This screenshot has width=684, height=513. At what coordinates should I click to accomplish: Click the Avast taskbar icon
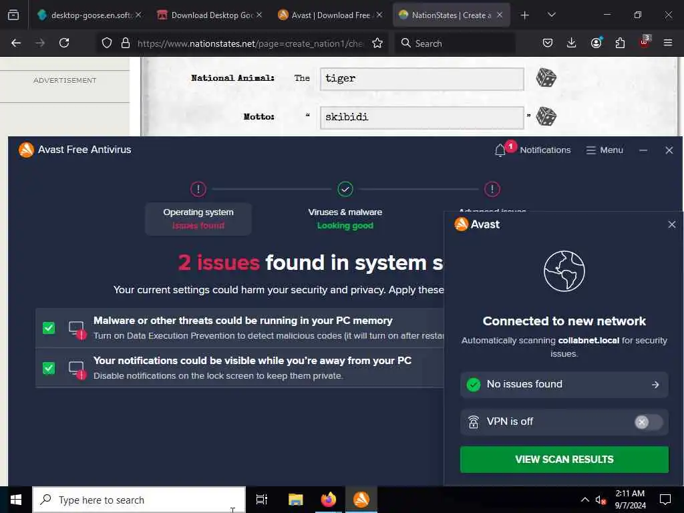point(361,500)
